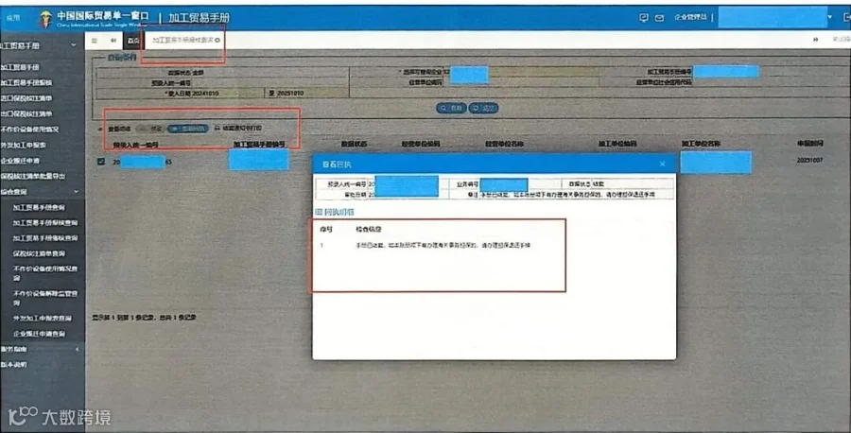The height and width of the screenshot is (433, 851).
Task: Open the user account dropdown arrow in header
Action: point(829,17)
